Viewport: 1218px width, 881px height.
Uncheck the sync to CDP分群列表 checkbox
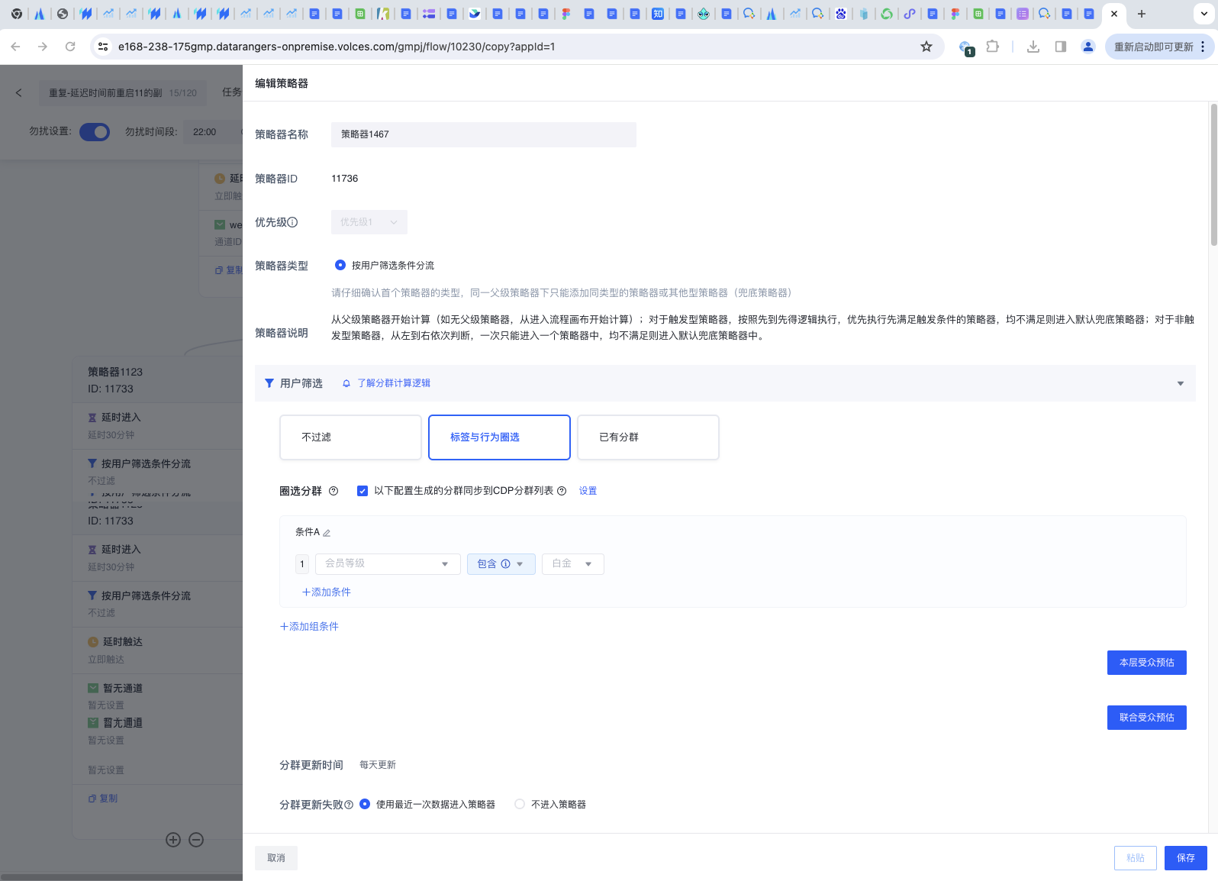362,491
